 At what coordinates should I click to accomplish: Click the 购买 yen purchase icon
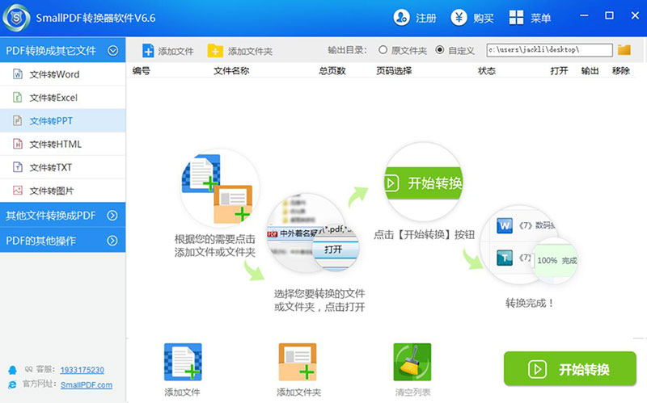point(459,18)
